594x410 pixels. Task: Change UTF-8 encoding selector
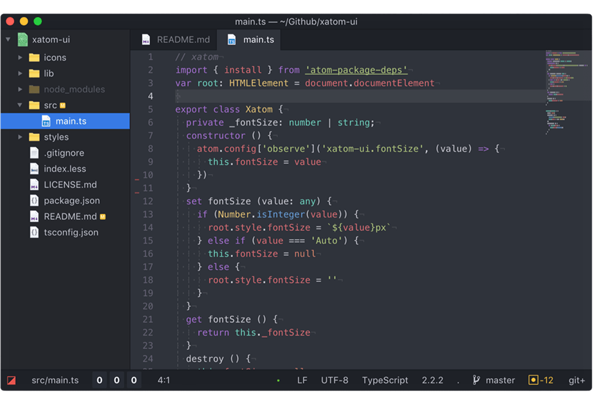(x=334, y=380)
